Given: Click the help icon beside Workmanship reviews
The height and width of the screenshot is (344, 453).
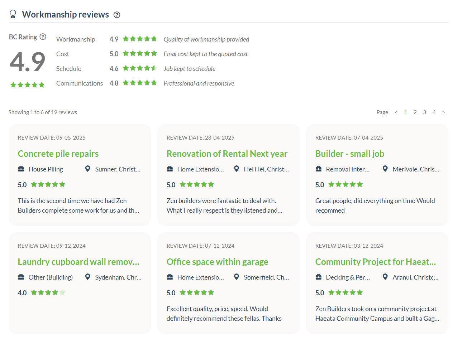Looking at the screenshot, I should [117, 15].
